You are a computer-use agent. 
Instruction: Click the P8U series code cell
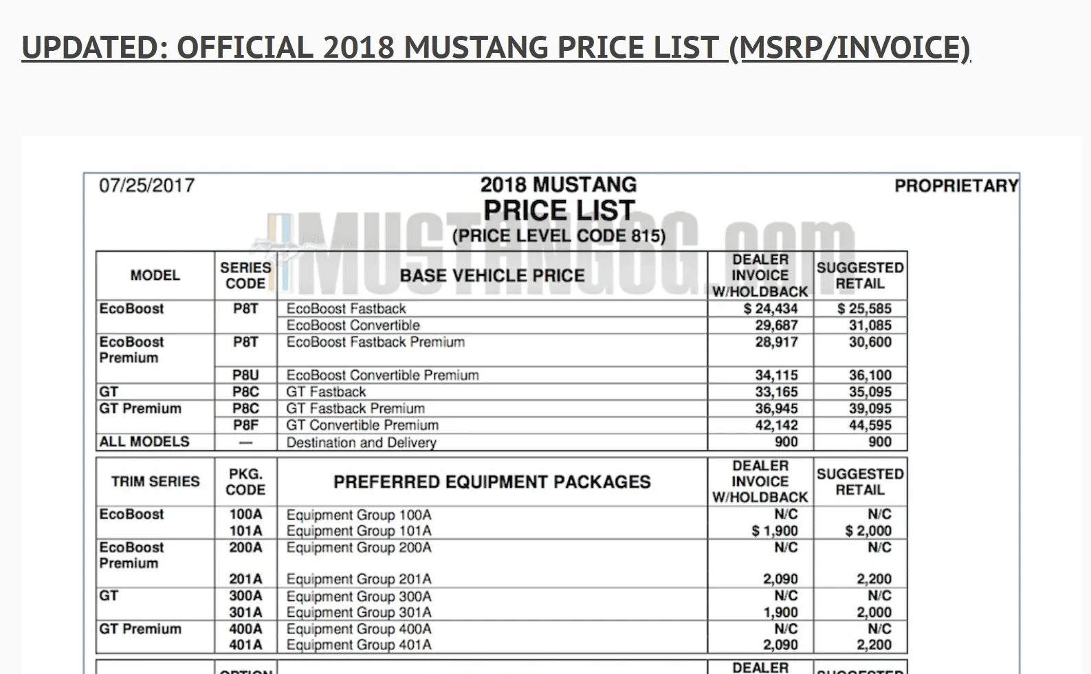(x=245, y=375)
